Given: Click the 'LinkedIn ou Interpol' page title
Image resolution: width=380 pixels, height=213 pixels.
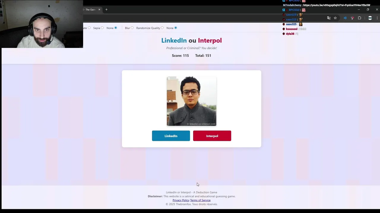Looking at the screenshot, I should click(191, 40).
